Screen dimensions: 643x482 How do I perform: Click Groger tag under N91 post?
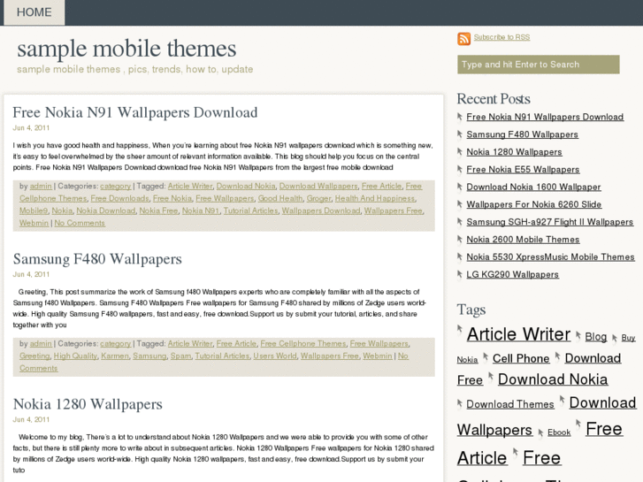(x=318, y=198)
